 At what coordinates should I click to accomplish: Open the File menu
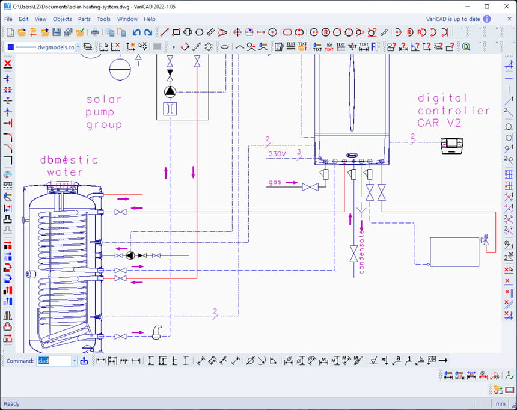tap(8, 19)
